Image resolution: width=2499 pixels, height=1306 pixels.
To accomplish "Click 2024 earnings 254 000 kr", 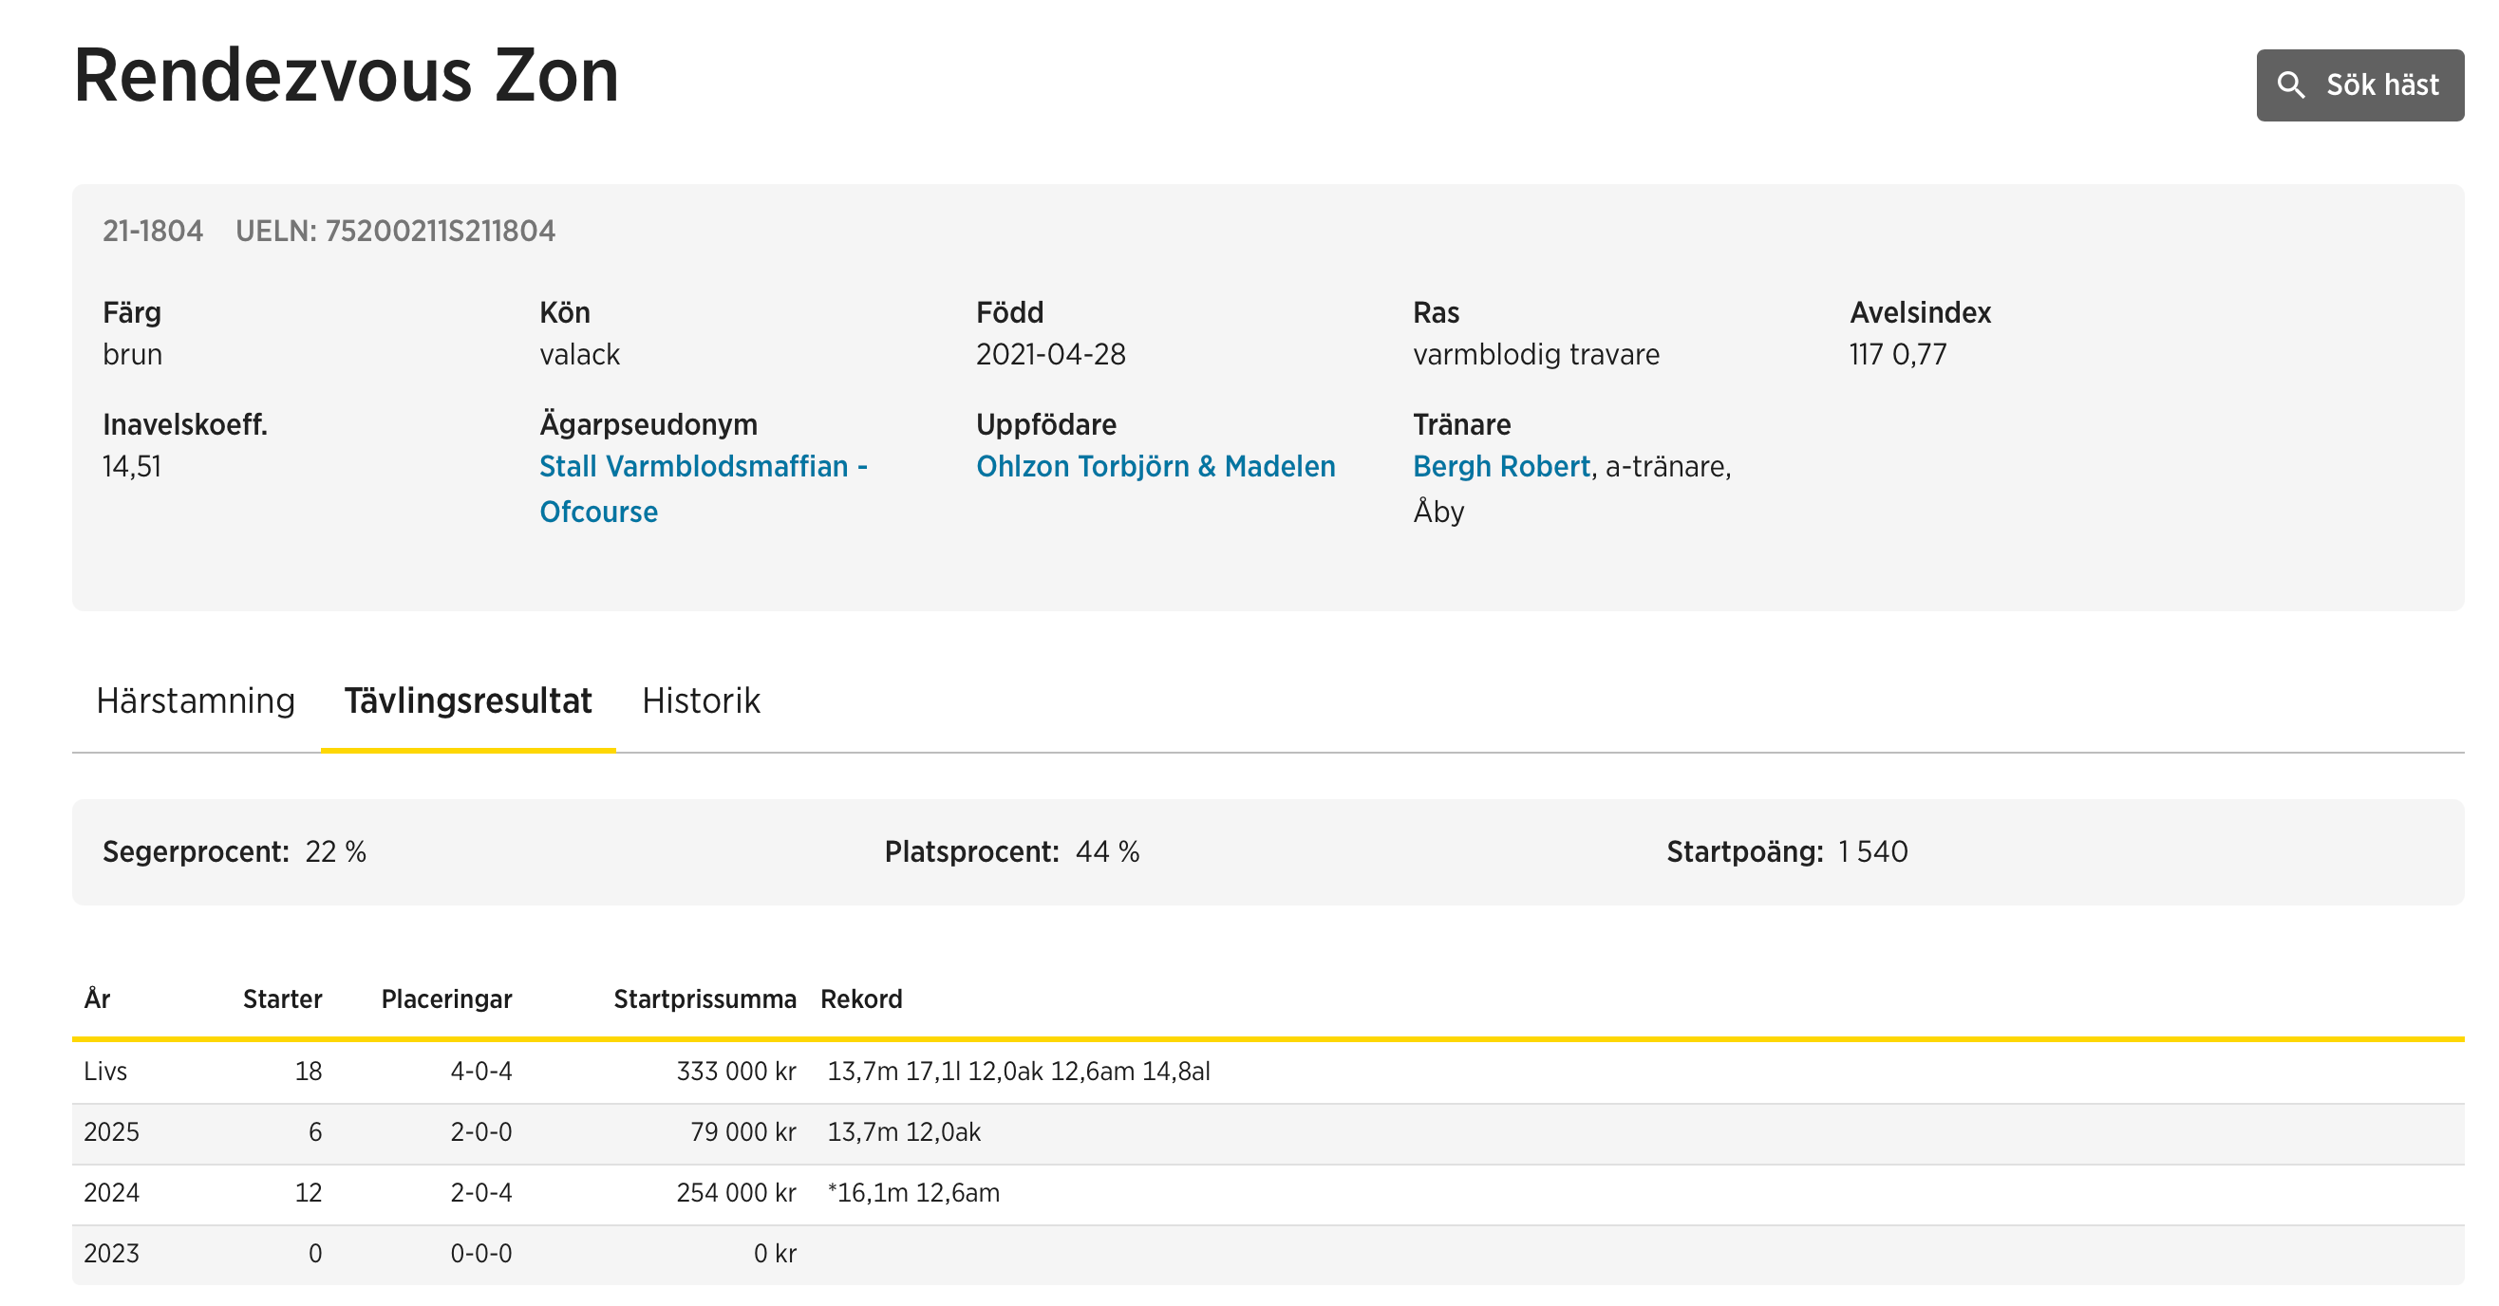I will point(737,1192).
